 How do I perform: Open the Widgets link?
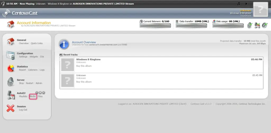tap(34, 57)
